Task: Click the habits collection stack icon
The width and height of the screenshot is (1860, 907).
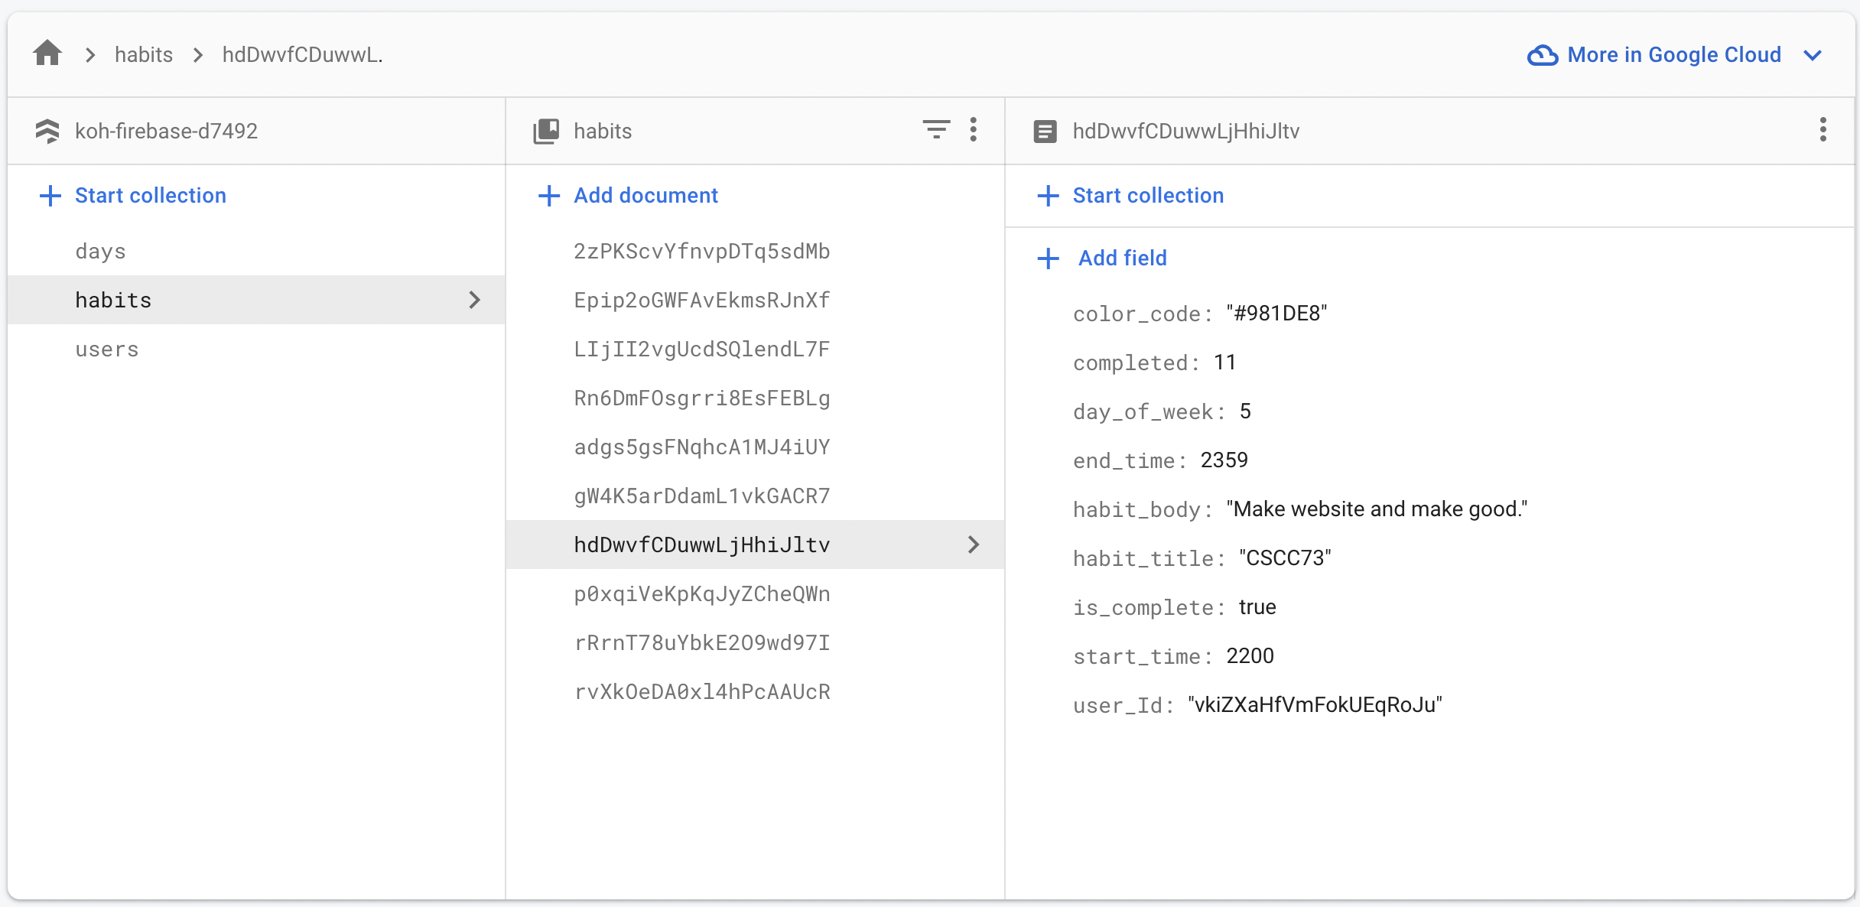Action: pyautogui.click(x=546, y=131)
